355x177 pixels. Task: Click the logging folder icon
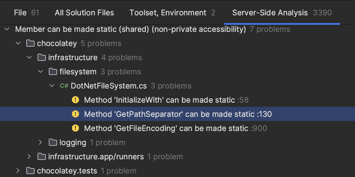pyautogui.click(x=53, y=142)
